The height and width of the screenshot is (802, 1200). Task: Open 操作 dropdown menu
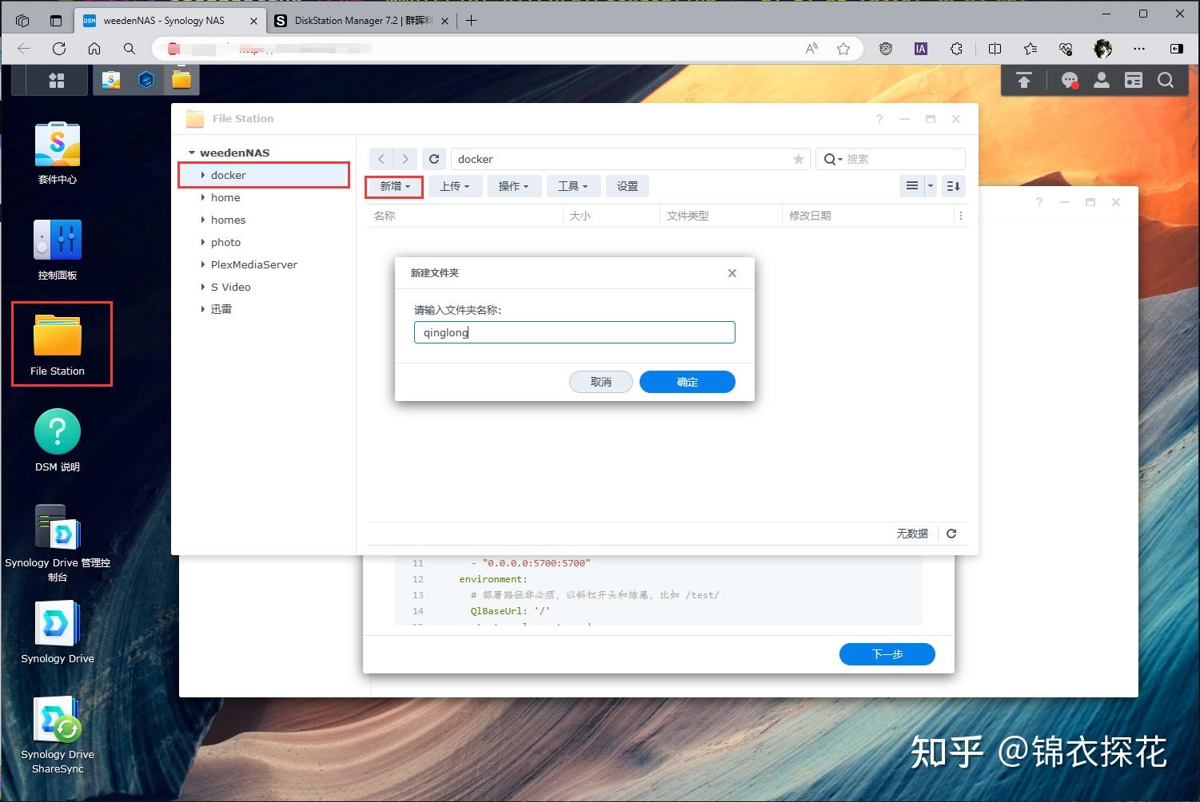coord(513,186)
